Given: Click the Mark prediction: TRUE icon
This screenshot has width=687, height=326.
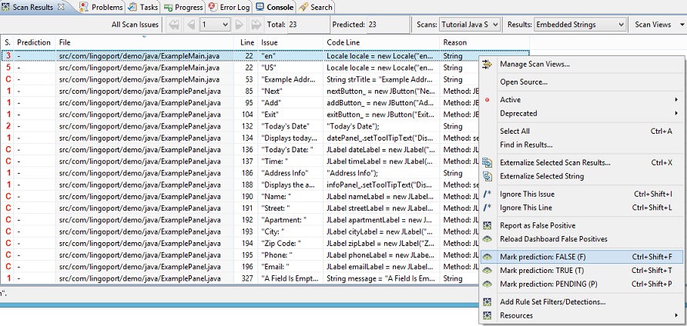Looking at the screenshot, I should pyautogui.click(x=487, y=271).
